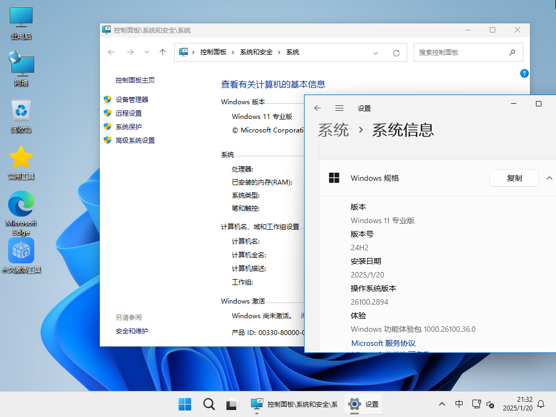Select 系统和安全 in the breadcrumb path

(256, 52)
